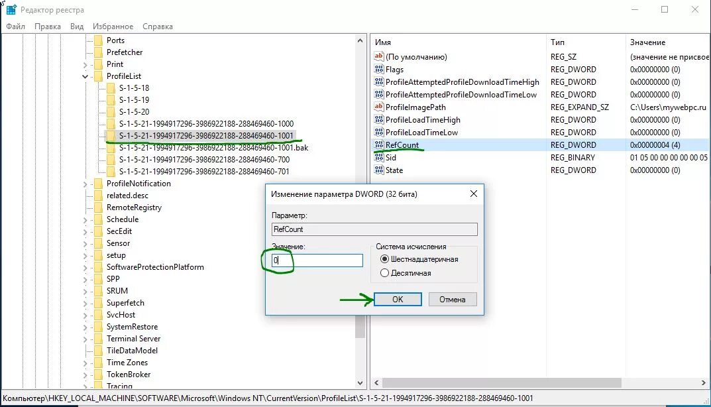Click the Параметр name field showing RefCount
Viewport: 711px width, 407px height.
pyautogui.click(x=374, y=229)
